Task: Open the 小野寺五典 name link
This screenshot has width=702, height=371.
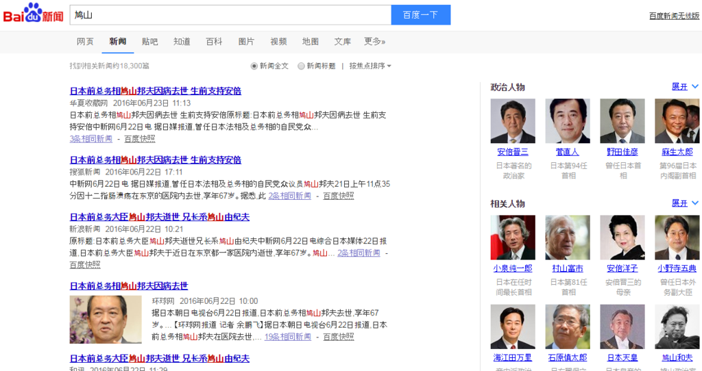Action: point(677,268)
